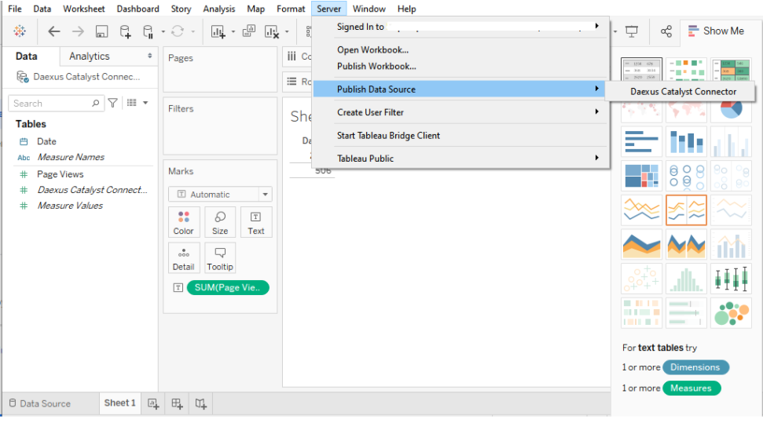This screenshot has height=423, width=763.
Task: Expand the Tableau Public submenu
Action: pyautogui.click(x=596, y=158)
